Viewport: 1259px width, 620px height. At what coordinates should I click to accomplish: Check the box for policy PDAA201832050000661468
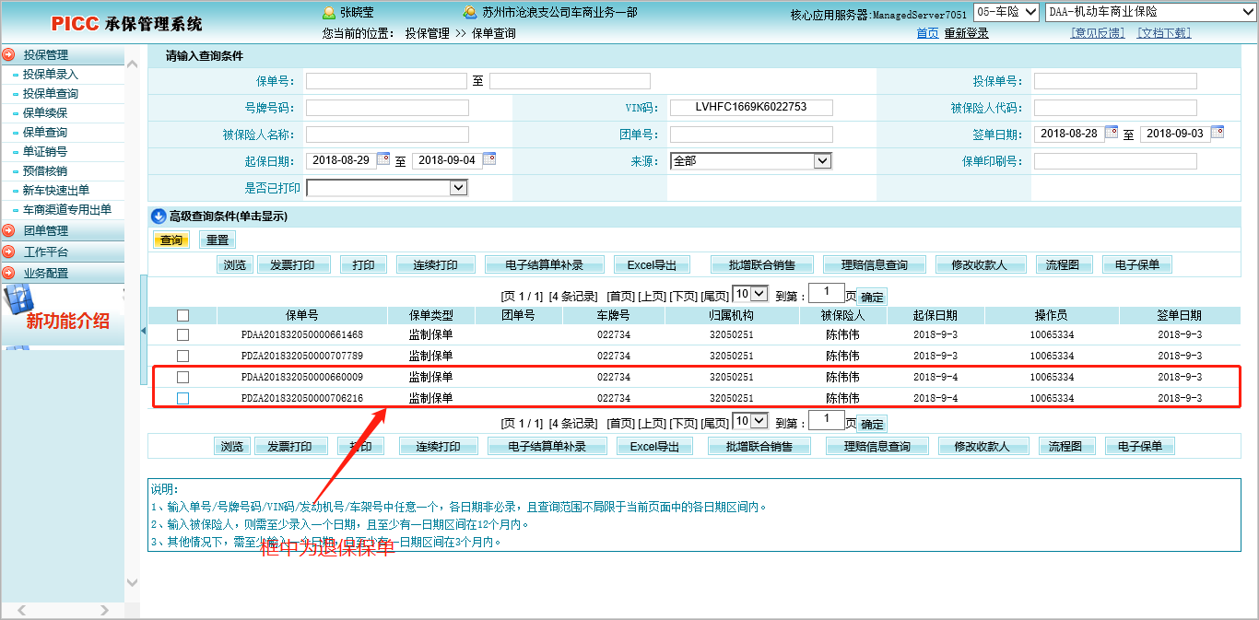click(x=182, y=335)
